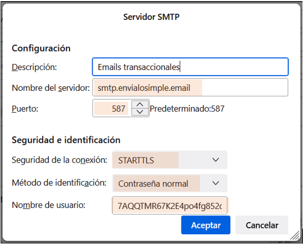Grab the dialog resize grip corner
Viewport: 303px width, 244px height.
pyautogui.click(x=295, y=236)
